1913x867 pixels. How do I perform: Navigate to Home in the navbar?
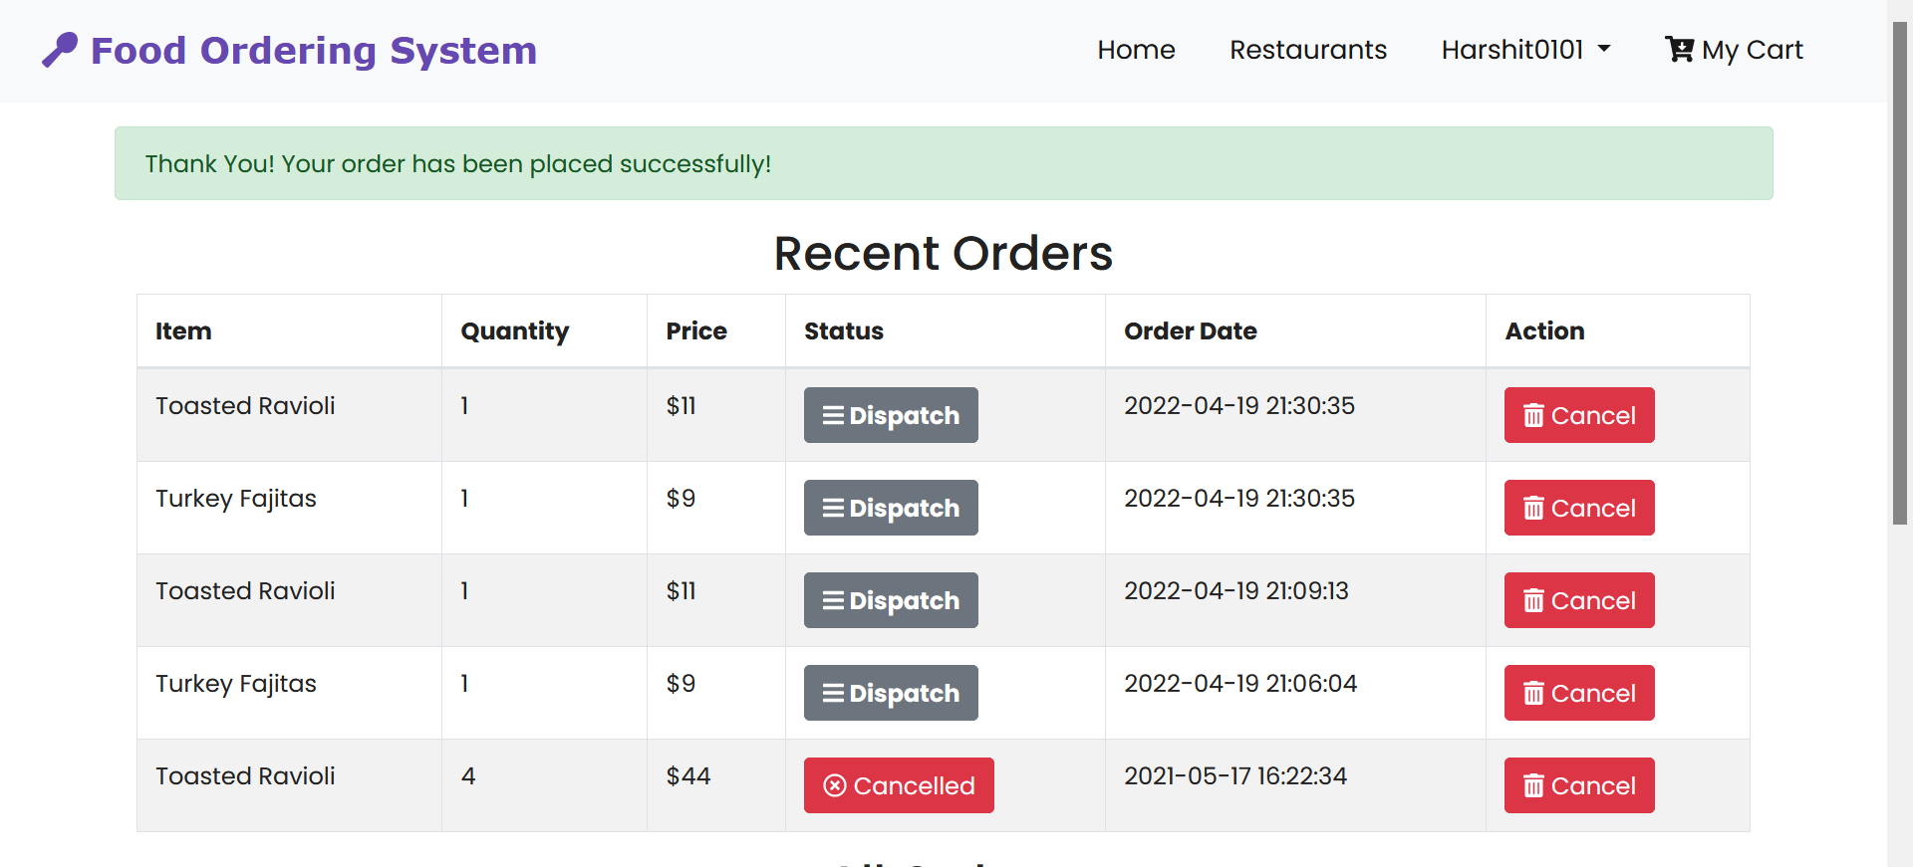1136,49
